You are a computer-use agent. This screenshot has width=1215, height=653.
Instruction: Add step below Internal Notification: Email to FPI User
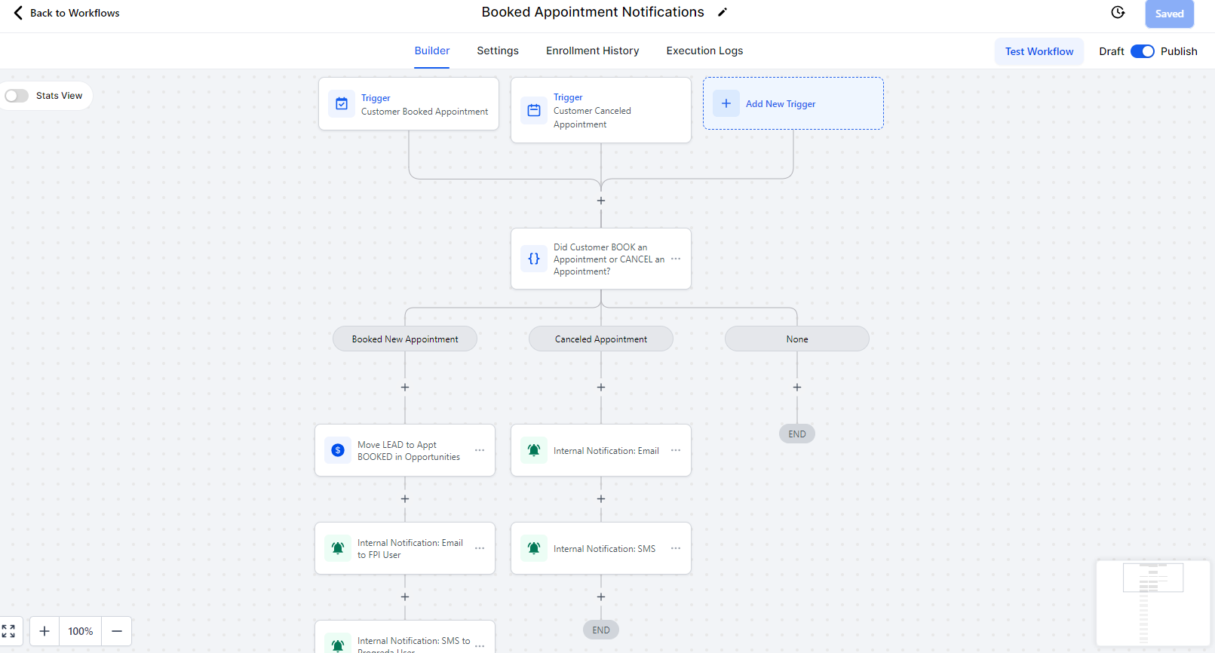(x=405, y=596)
